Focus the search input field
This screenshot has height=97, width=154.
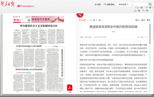click(x=141, y=4)
